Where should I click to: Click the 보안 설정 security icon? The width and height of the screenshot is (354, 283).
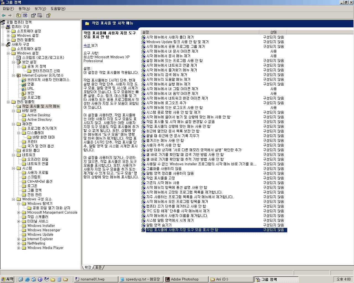19,62
